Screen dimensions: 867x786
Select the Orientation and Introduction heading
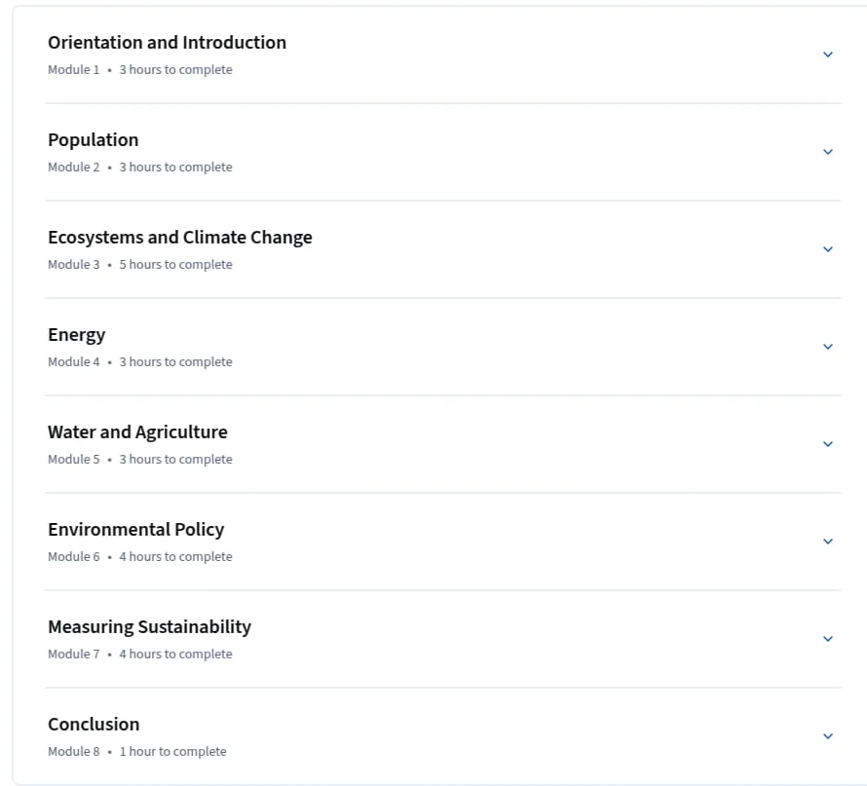point(167,43)
